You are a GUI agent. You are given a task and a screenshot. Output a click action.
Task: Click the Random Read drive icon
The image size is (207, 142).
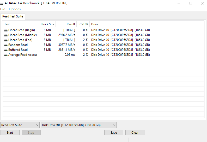coord(6,45)
